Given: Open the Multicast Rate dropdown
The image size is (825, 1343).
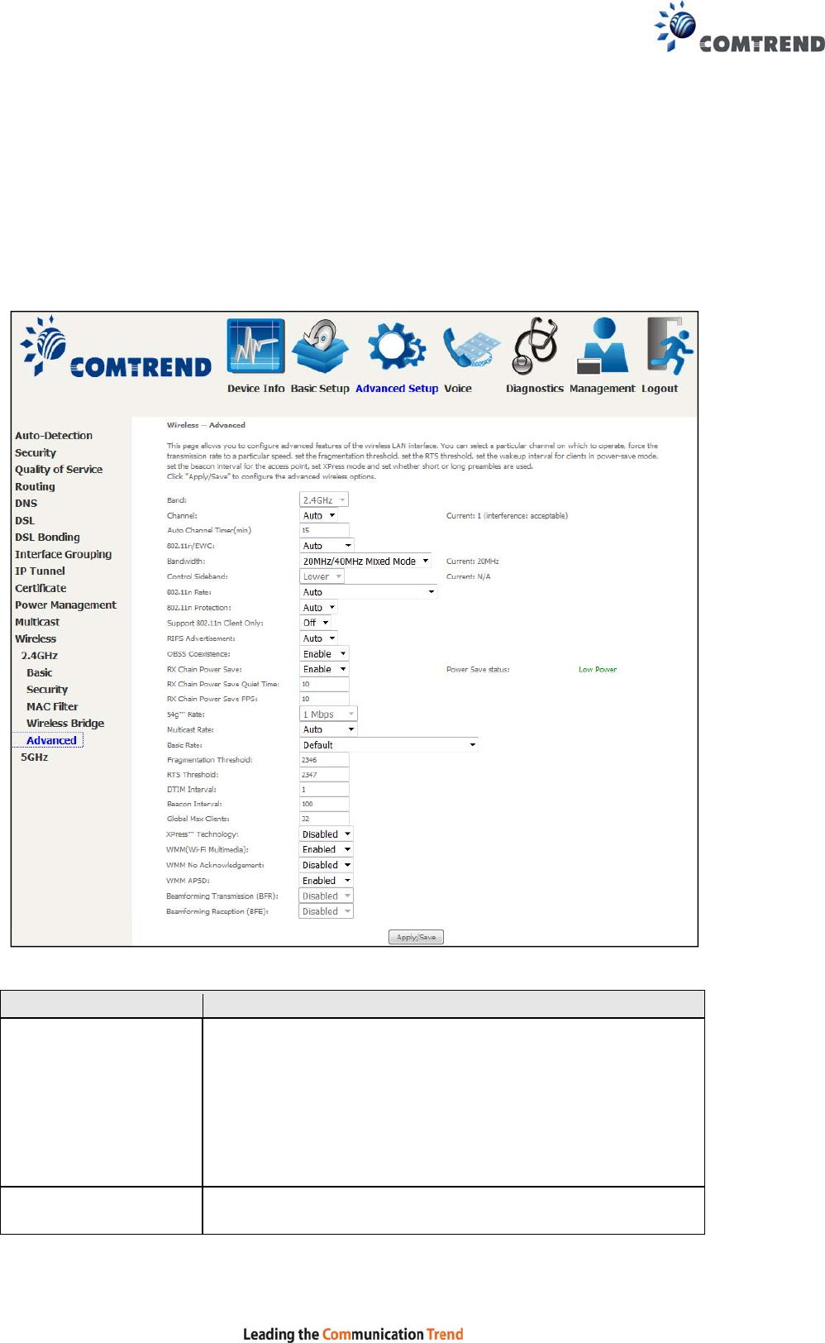Looking at the screenshot, I should coord(328,729).
